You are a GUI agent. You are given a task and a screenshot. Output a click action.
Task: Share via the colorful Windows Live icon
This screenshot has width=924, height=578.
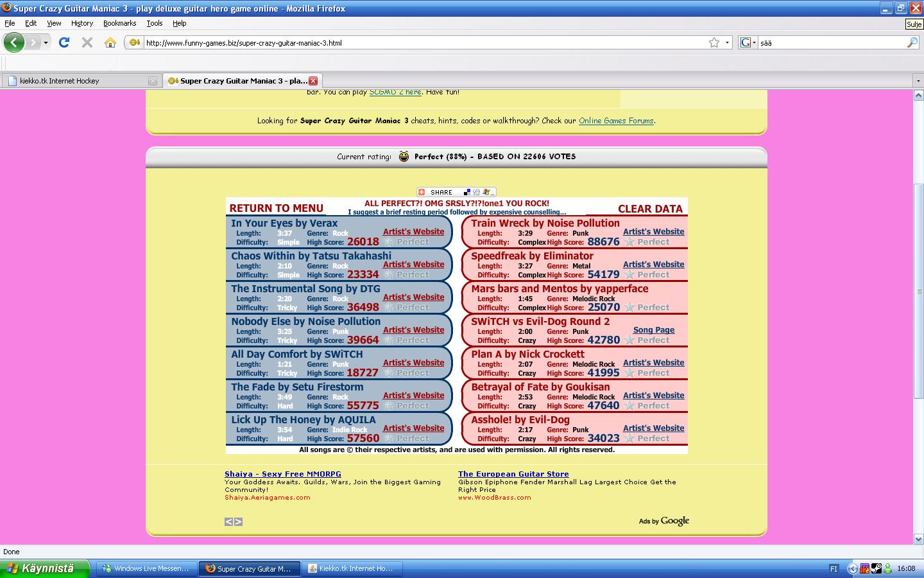(x=486, y=192)
